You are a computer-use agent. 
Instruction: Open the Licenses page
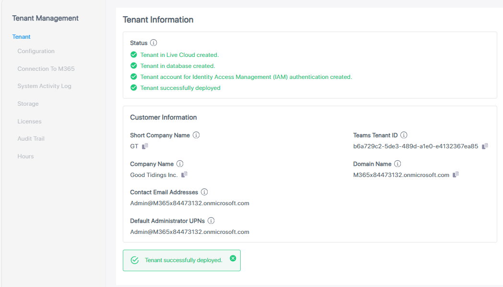pos(29,121)
